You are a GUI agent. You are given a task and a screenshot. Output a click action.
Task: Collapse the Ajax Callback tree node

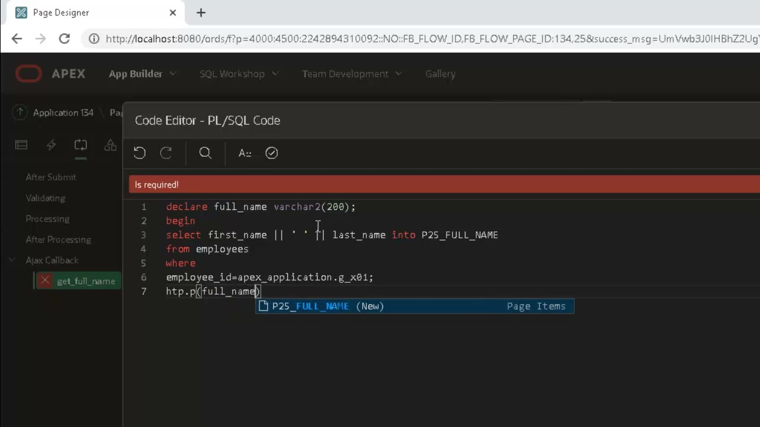[12, 260]
